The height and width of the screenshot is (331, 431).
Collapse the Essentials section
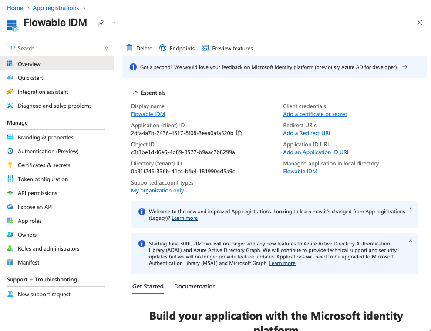150,93
